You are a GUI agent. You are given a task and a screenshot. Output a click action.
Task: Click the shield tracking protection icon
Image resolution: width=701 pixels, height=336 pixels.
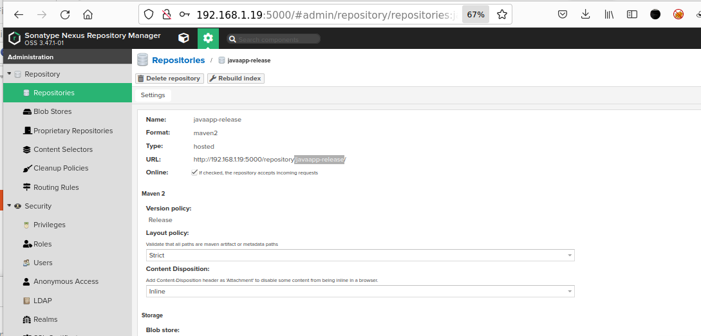tap(149, 14)
